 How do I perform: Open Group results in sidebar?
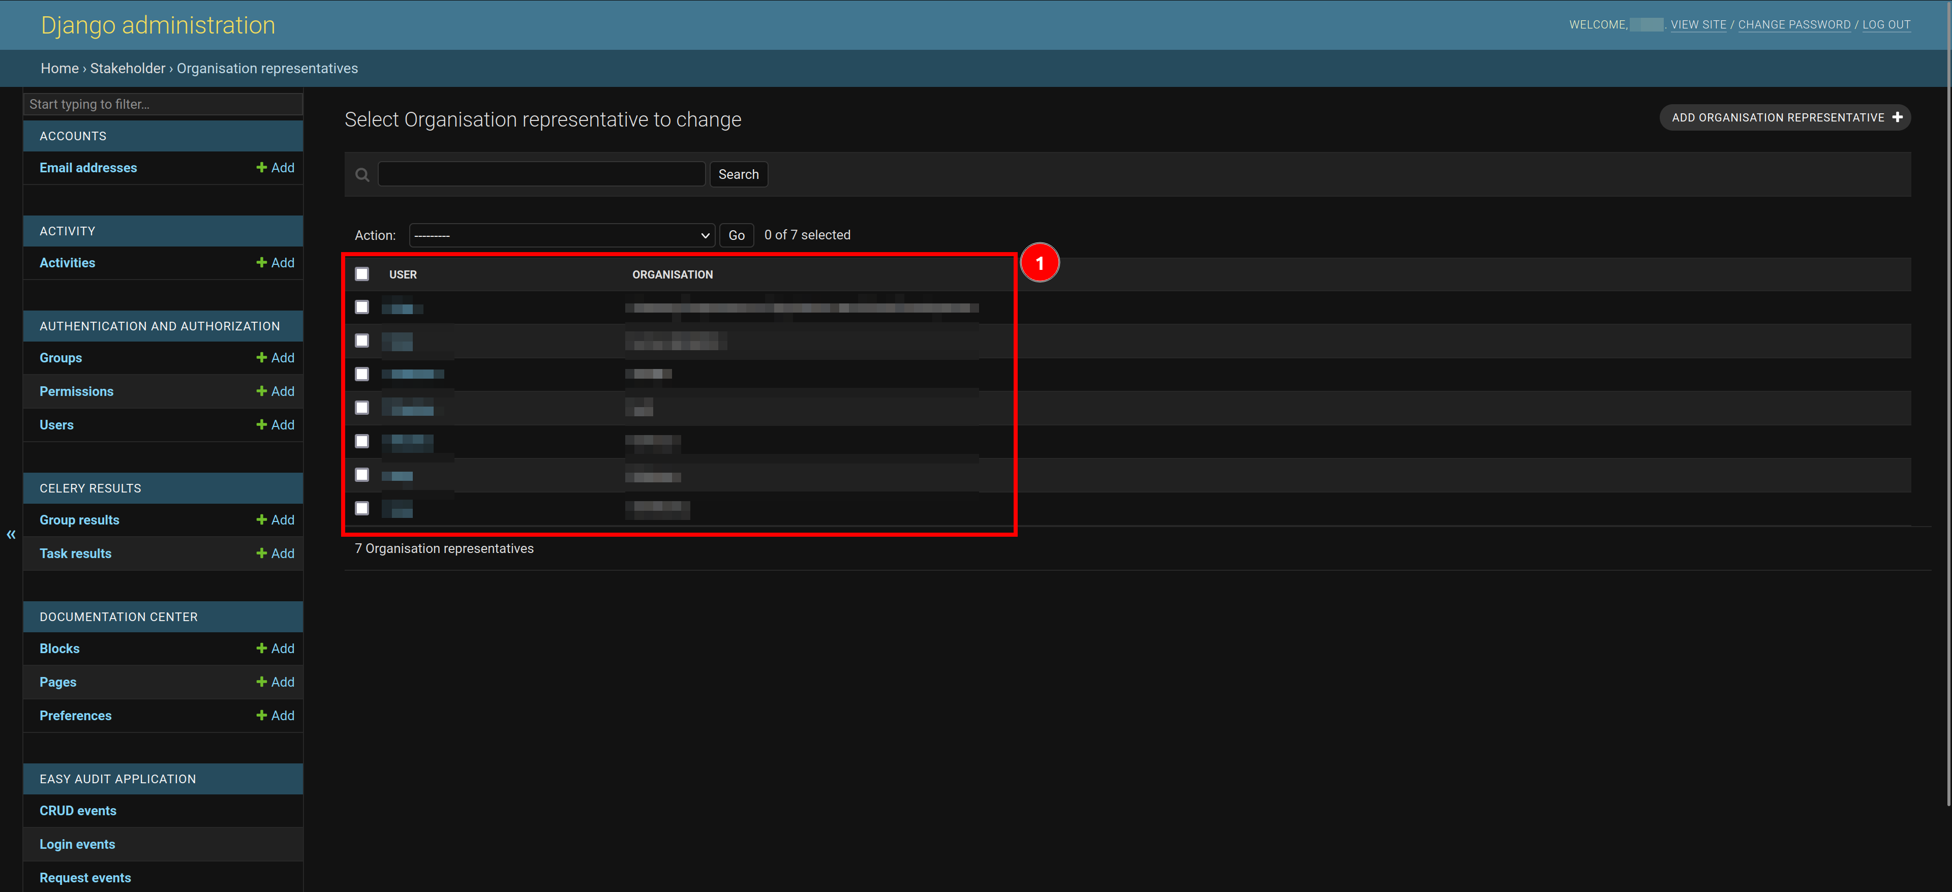click(80, 520)
